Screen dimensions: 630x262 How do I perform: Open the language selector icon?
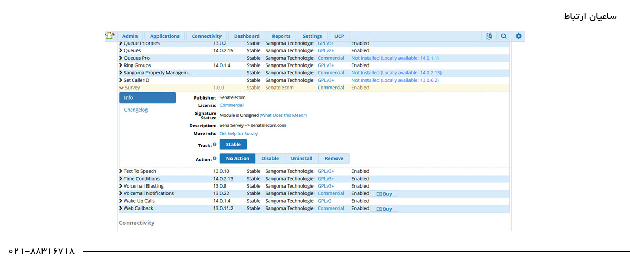489,36
